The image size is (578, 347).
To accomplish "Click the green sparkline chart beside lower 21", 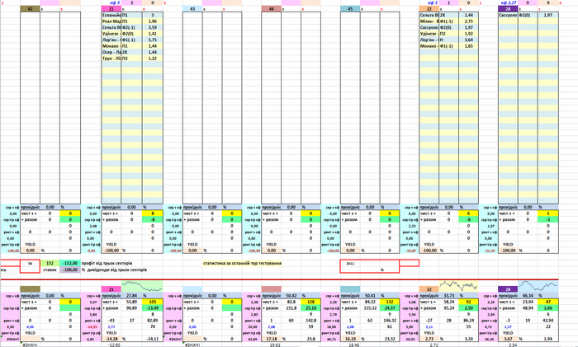I will pyautogui.click(x=142, y=286).
